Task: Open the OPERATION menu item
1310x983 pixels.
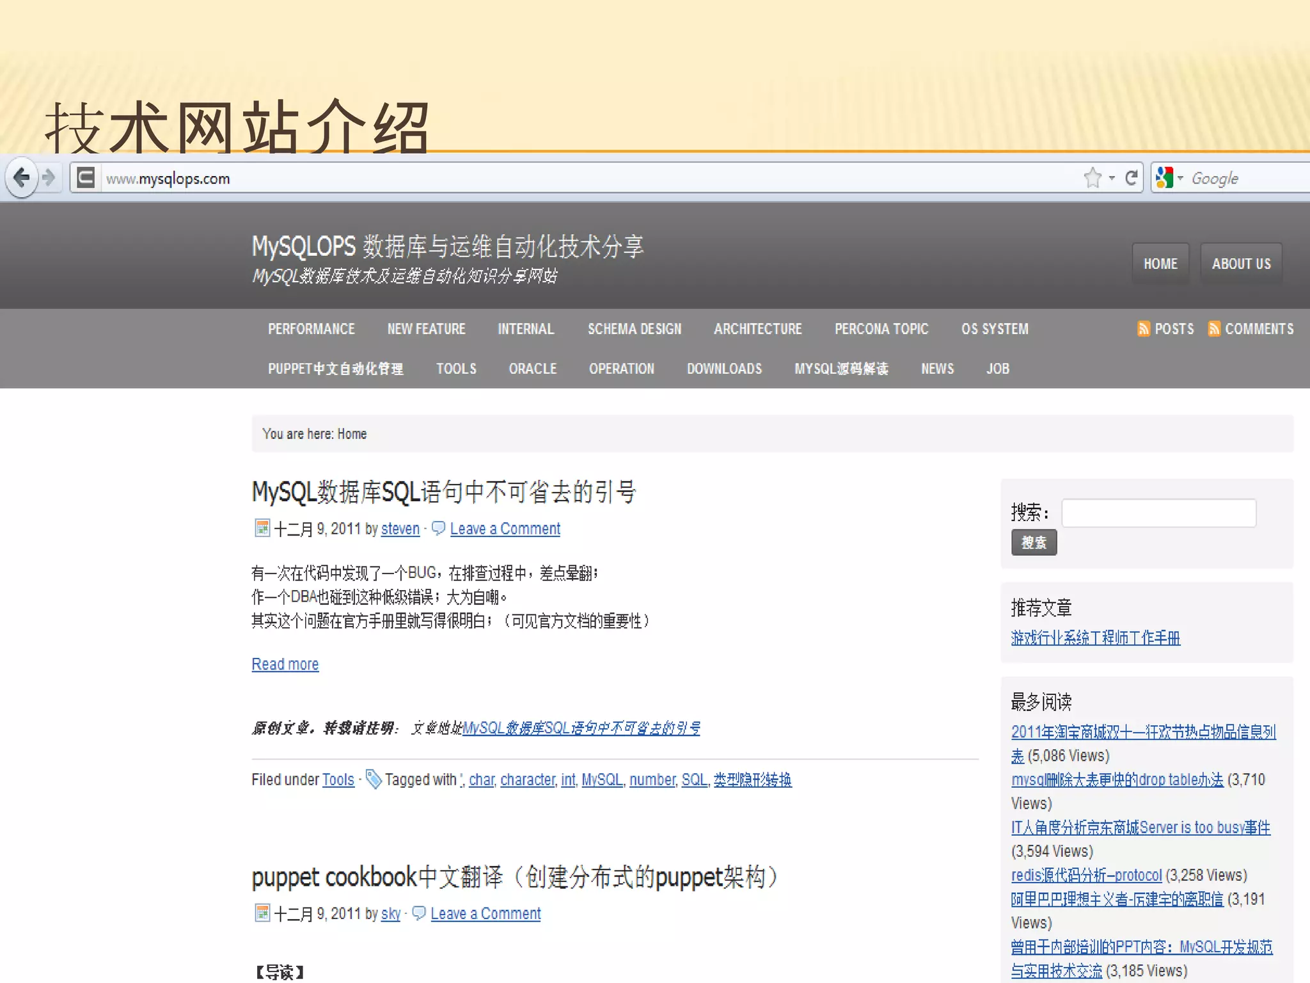Action: click(x=622, y=369)
